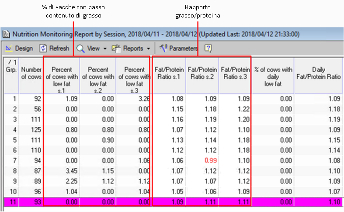Image resolution: width=344 pixels, height=212 pixels.
Task: Click the Daily Fat/Protein Ratio column header
Action: (x=318, y=74)
